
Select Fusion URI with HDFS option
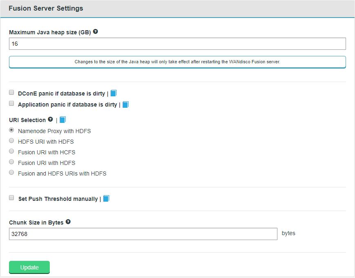coord(11,162)
